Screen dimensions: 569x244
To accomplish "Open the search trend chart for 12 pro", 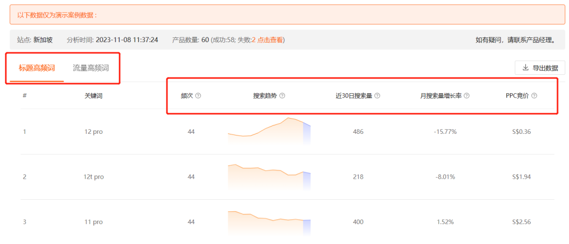I will click(269, 131).
